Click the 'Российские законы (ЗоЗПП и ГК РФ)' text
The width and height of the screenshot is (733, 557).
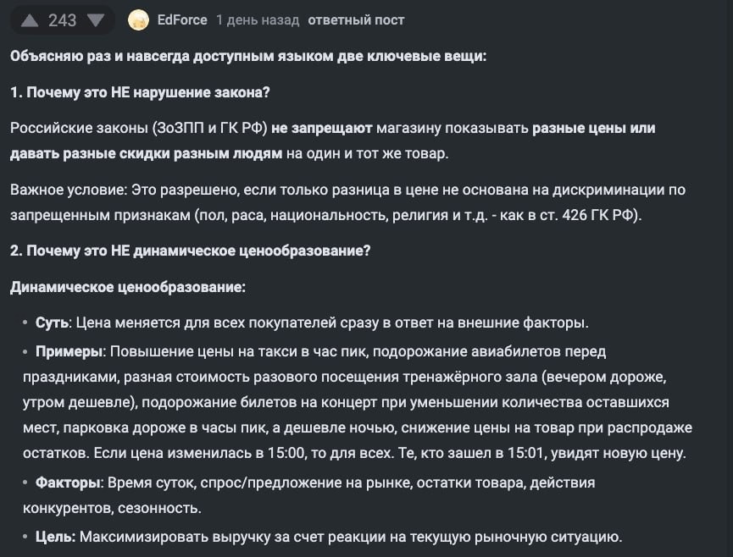[x=139, y=128]
